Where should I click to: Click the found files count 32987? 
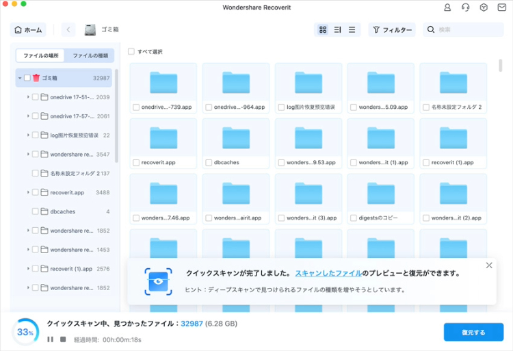coord(192,324)
